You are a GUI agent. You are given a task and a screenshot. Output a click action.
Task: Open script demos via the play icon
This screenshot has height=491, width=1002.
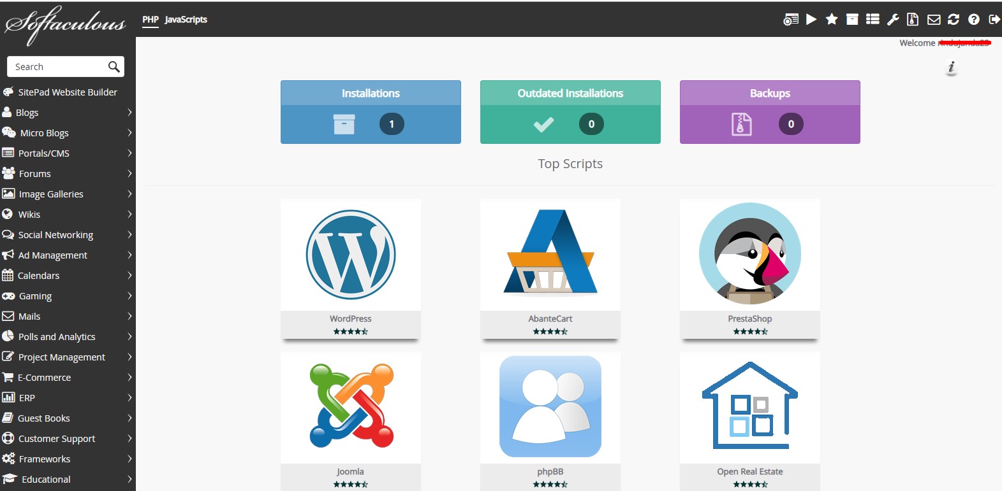pos(811,20)
